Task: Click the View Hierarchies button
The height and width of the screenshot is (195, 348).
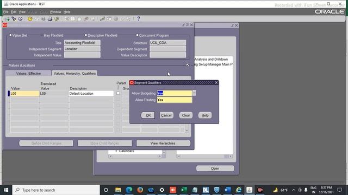Action: pyautogui.click(x=163, y=143)
